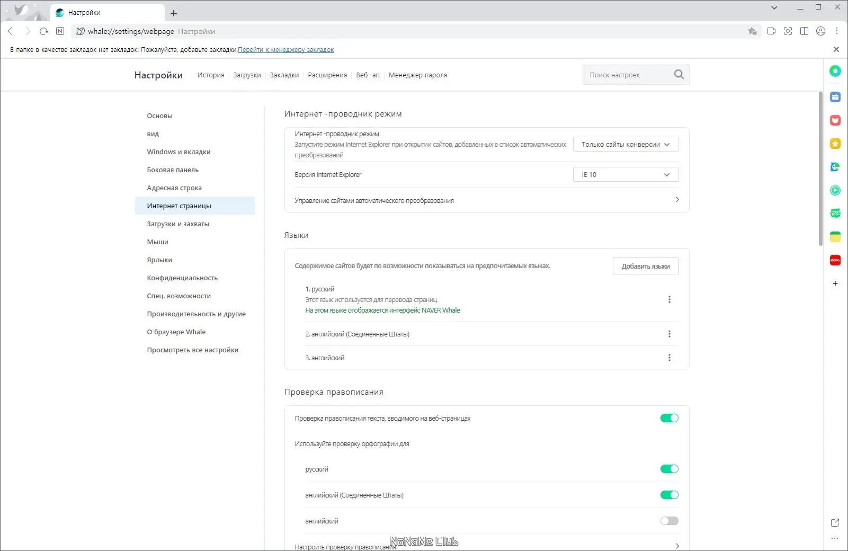848x551 pixels.
Task: Click the user profile icon
Action: click(821, 31)
